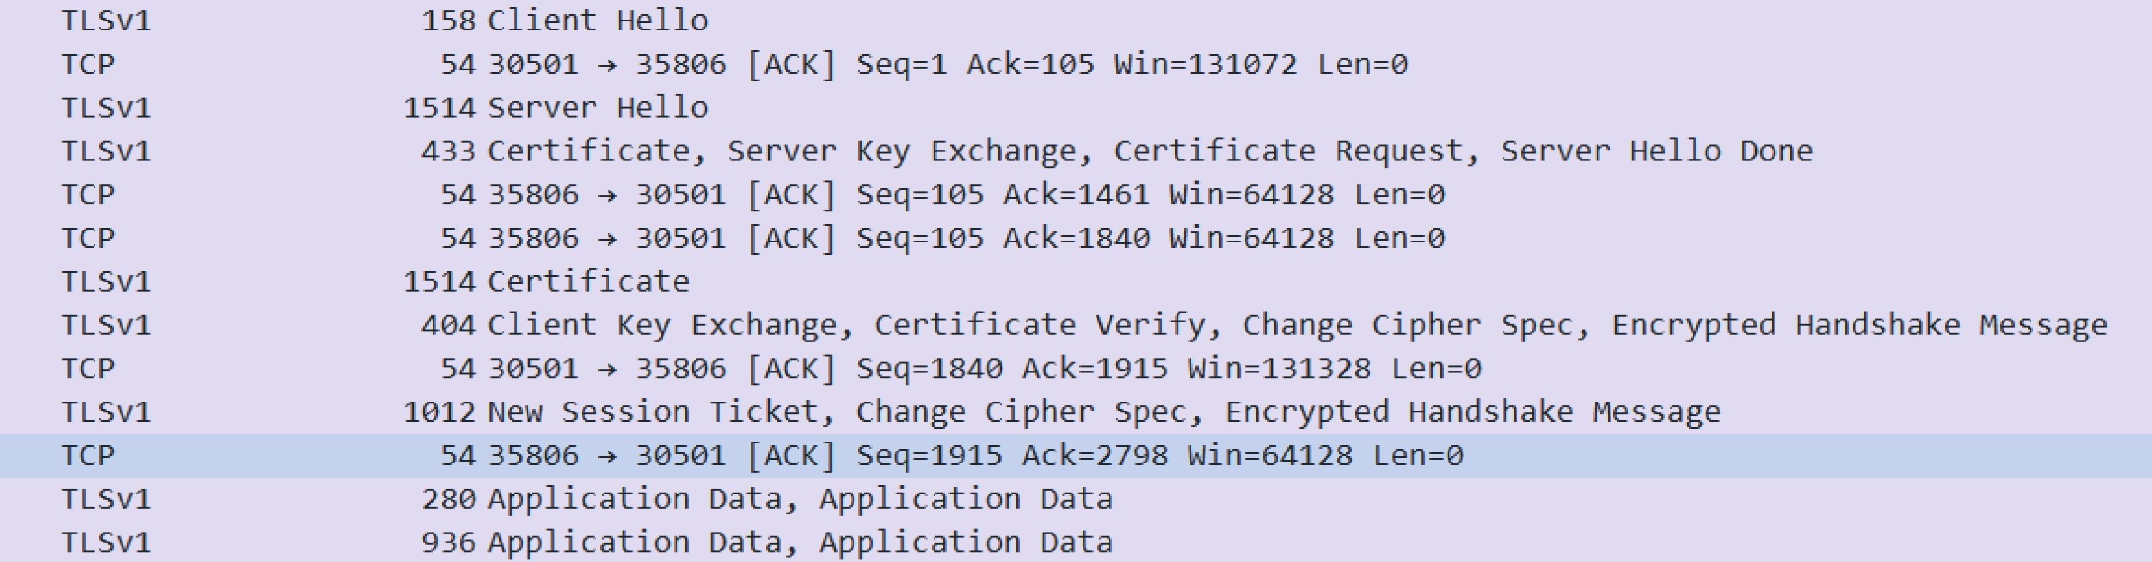2152x562 pixels.
Task: Click the ACK packet with Ack=105
Action: (947, 64)
